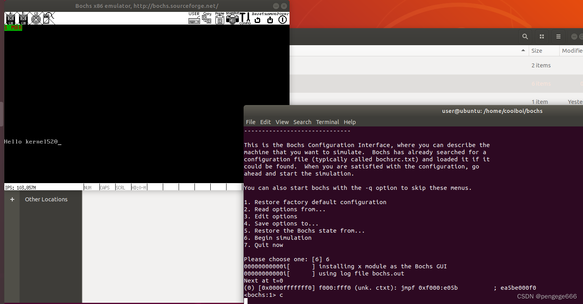The height and width of the screenshot is (304, 583).
Task: Click 'installing x module as the Bochs GUI' line
Action: (x=383, y=266)
